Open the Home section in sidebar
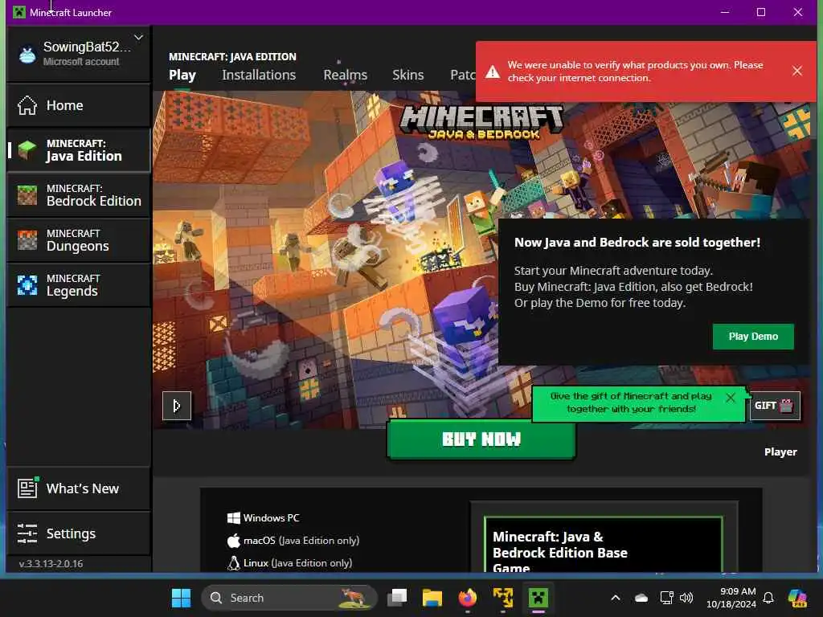Viewport: 823px width, 617px height. (x=79, y=105)
